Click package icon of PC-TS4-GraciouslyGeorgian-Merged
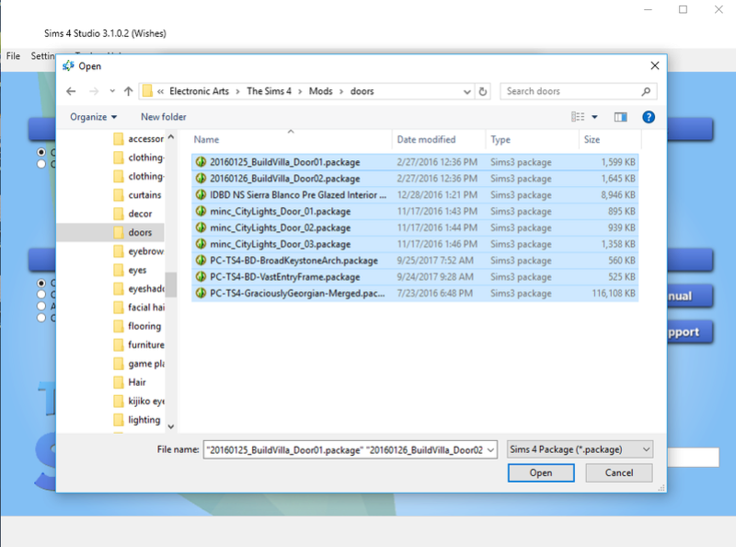Screen dimensions: 736x547 201,293
